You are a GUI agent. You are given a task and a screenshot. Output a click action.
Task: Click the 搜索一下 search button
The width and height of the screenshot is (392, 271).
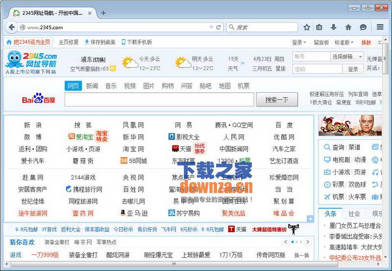[277, 100]
